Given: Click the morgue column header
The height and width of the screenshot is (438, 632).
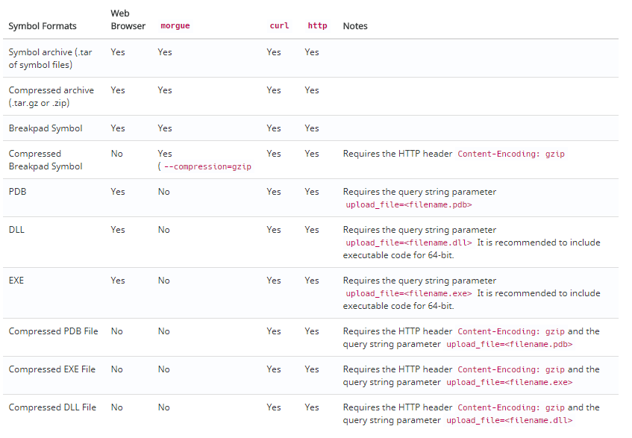Looking at the screenshot, I should point(175,26).
